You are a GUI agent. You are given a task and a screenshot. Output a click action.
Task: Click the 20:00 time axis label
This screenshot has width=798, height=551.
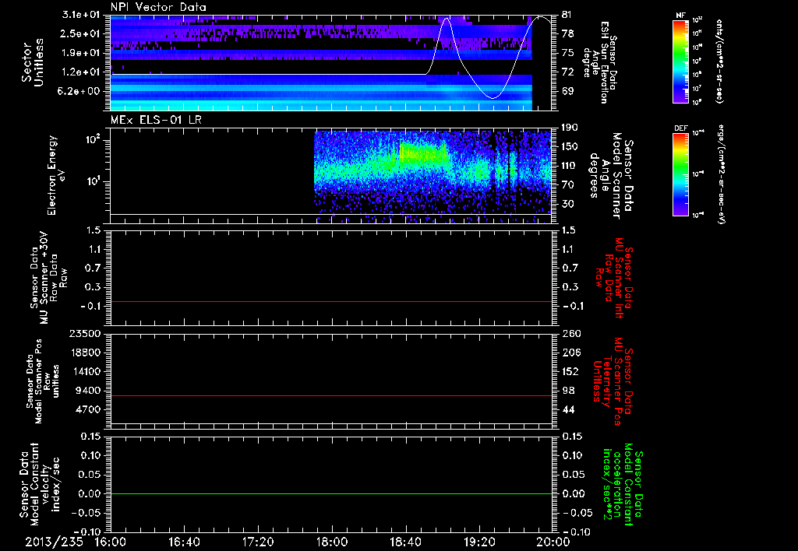(x=553, y=542)
